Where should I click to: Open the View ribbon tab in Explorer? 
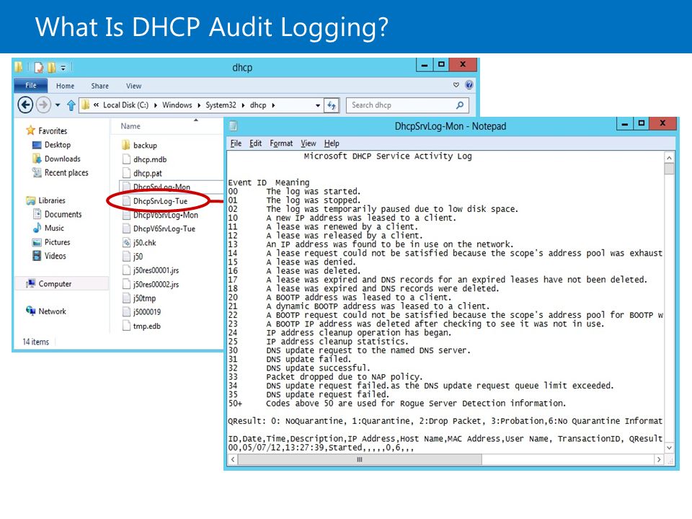pos(134,86)
